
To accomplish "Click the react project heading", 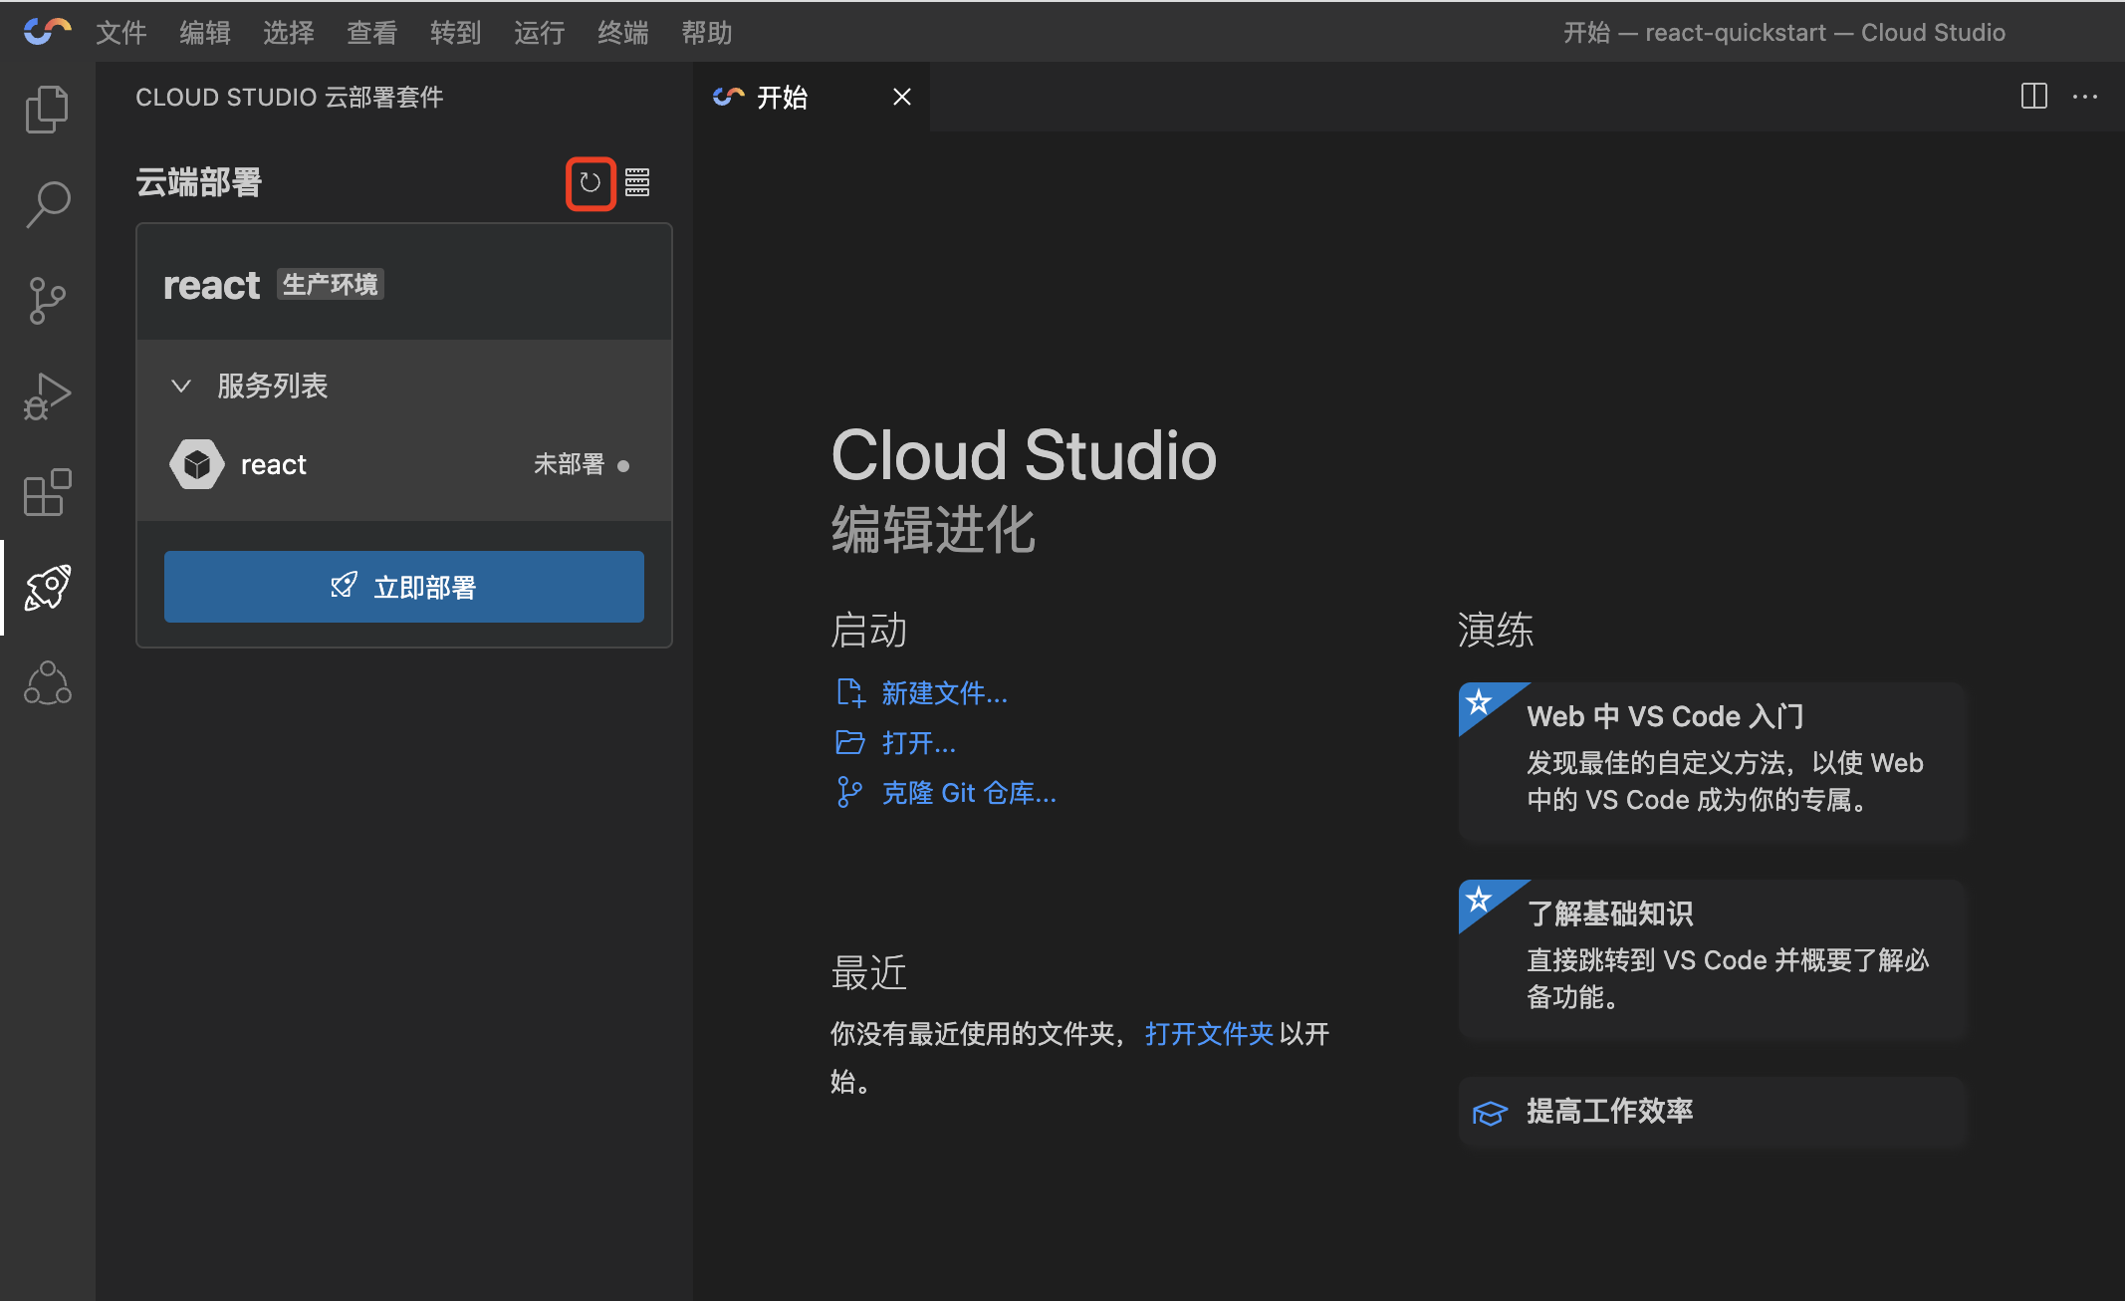I will point(211,286).
